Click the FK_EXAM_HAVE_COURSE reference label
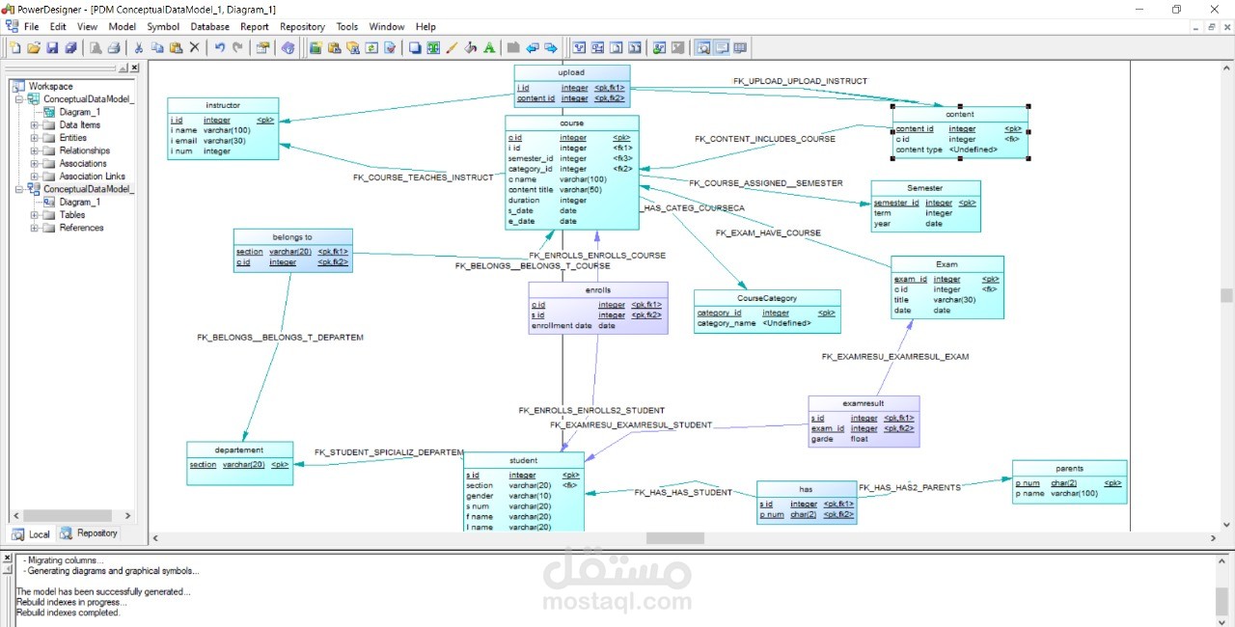Screen dimensions: 1235x627 pos(768,232)
